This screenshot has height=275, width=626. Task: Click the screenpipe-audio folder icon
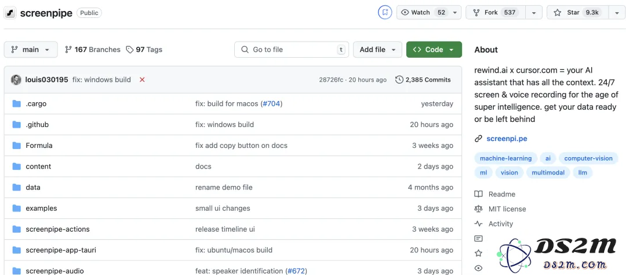(x=16, y=271)
